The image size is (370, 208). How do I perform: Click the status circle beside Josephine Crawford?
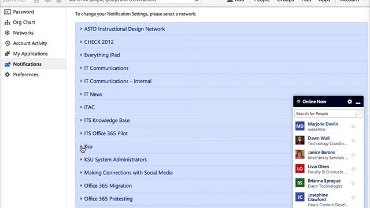pyautogui.click(x=353, y=198)
